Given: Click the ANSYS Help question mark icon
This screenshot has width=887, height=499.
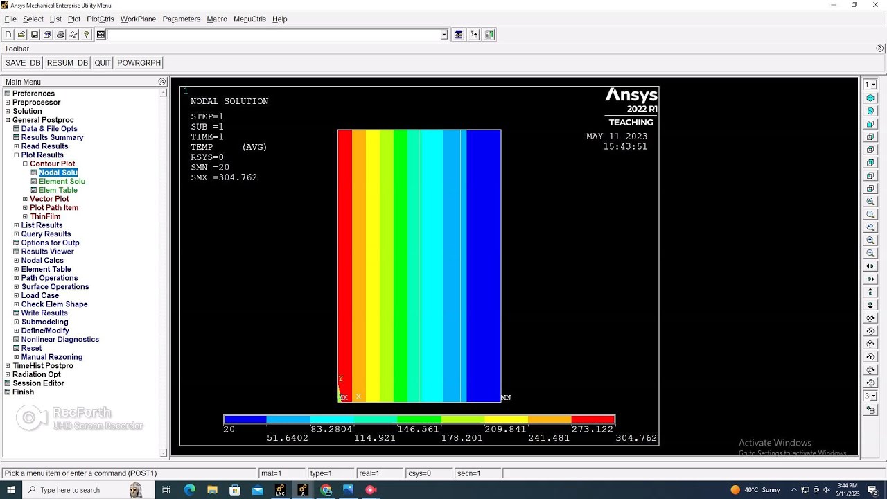Looking at the screenshot, I should coord(87,35).
